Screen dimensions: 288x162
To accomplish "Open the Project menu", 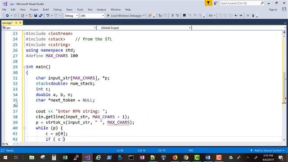I will pyautogui.click(x=34, y=9).
